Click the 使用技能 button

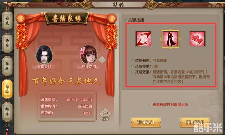click(195, 122)
